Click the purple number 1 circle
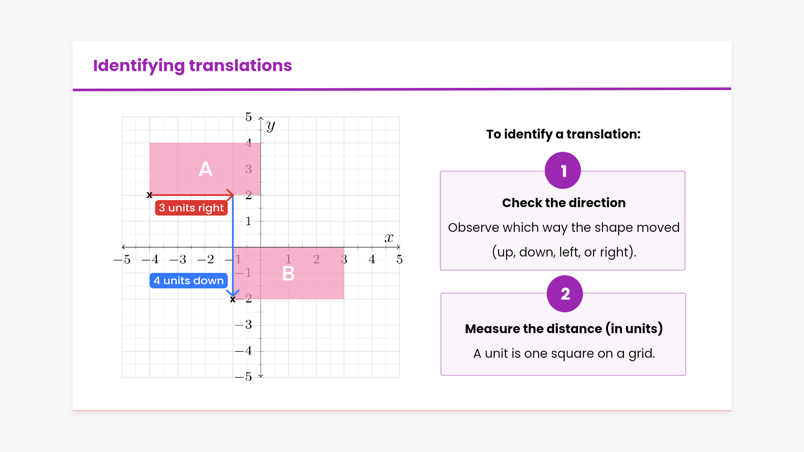804x452 pixels. point(563,170)
